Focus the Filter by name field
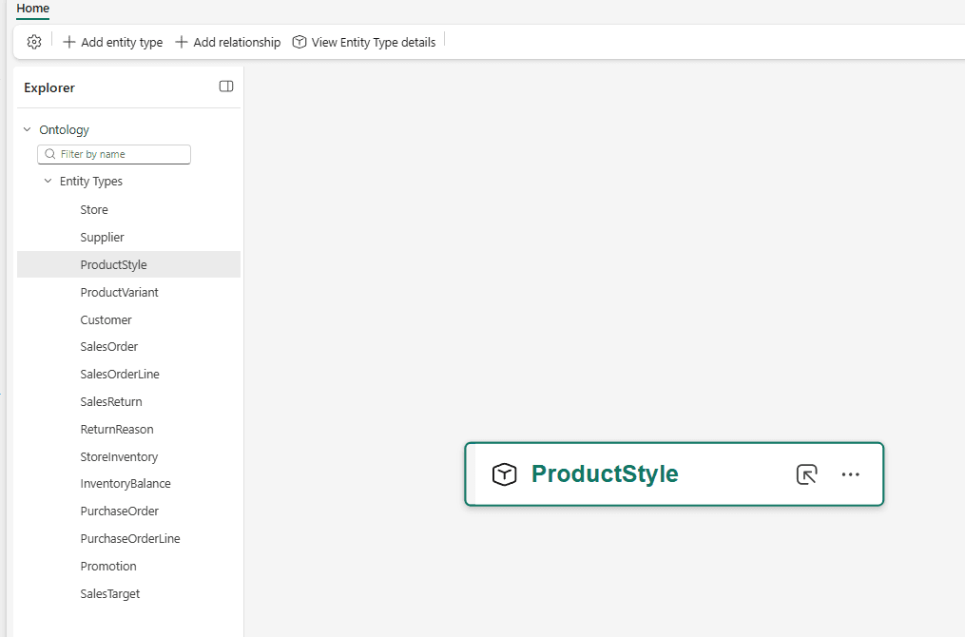The height and width of the screenshot is (637, 965). click(x=114, y=154)
